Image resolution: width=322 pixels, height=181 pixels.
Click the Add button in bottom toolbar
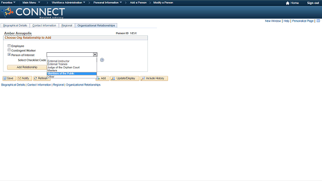[x=103, y=78]
